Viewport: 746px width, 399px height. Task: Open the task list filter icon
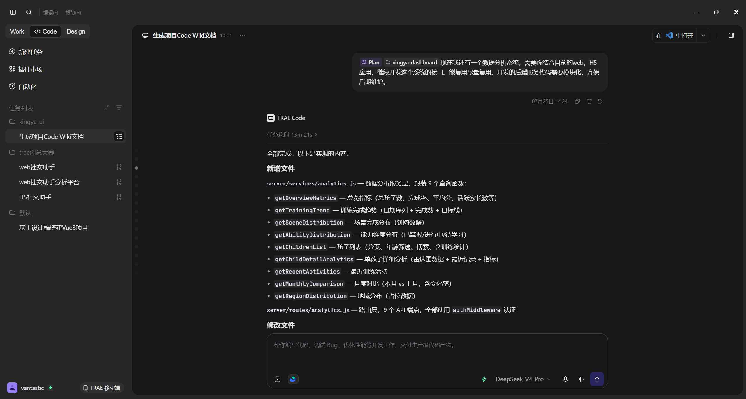(x=119, y=108)
